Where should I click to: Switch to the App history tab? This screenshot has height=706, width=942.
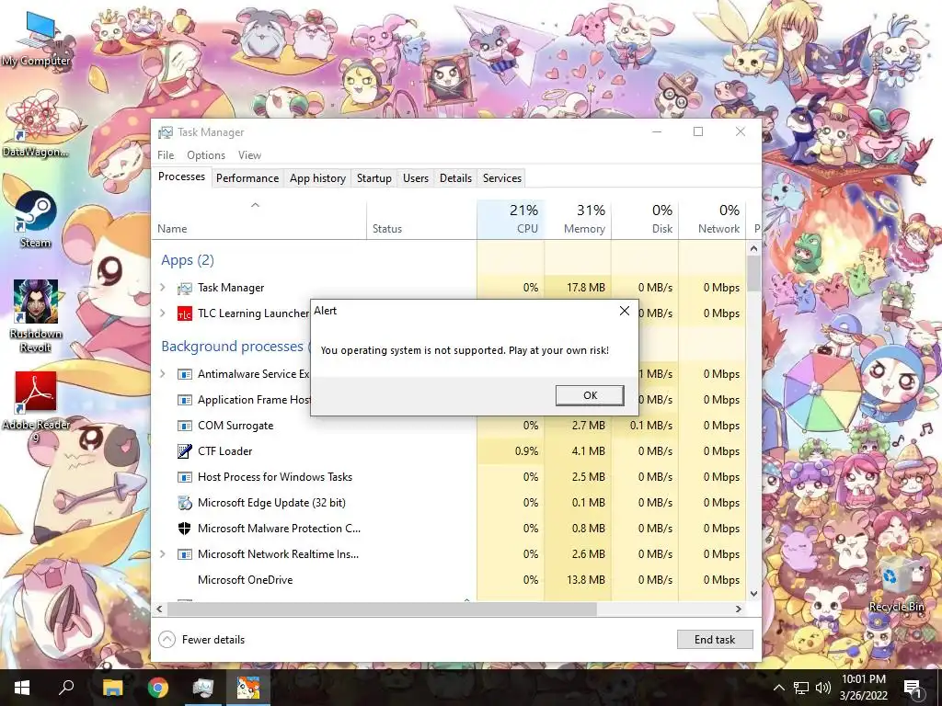pyautogui.click(x=317, y=178)
